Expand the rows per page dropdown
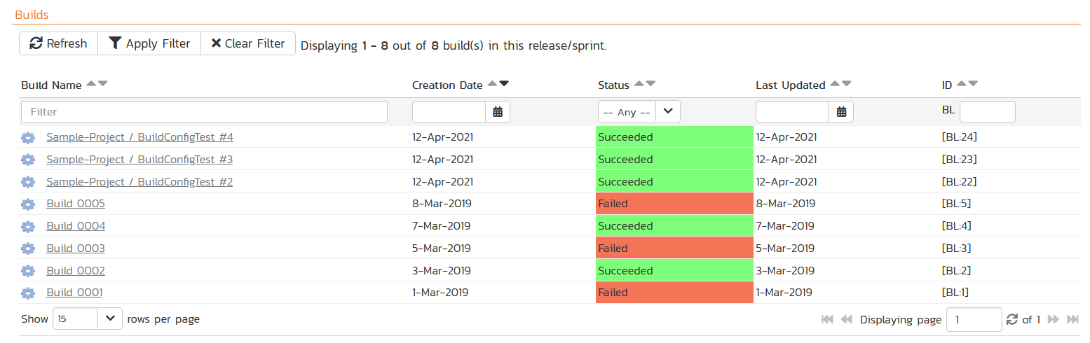 click(x=87, y=318)
